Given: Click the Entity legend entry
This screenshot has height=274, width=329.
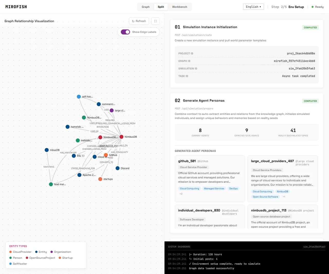Looking at the screenshot, I should 41,252.
